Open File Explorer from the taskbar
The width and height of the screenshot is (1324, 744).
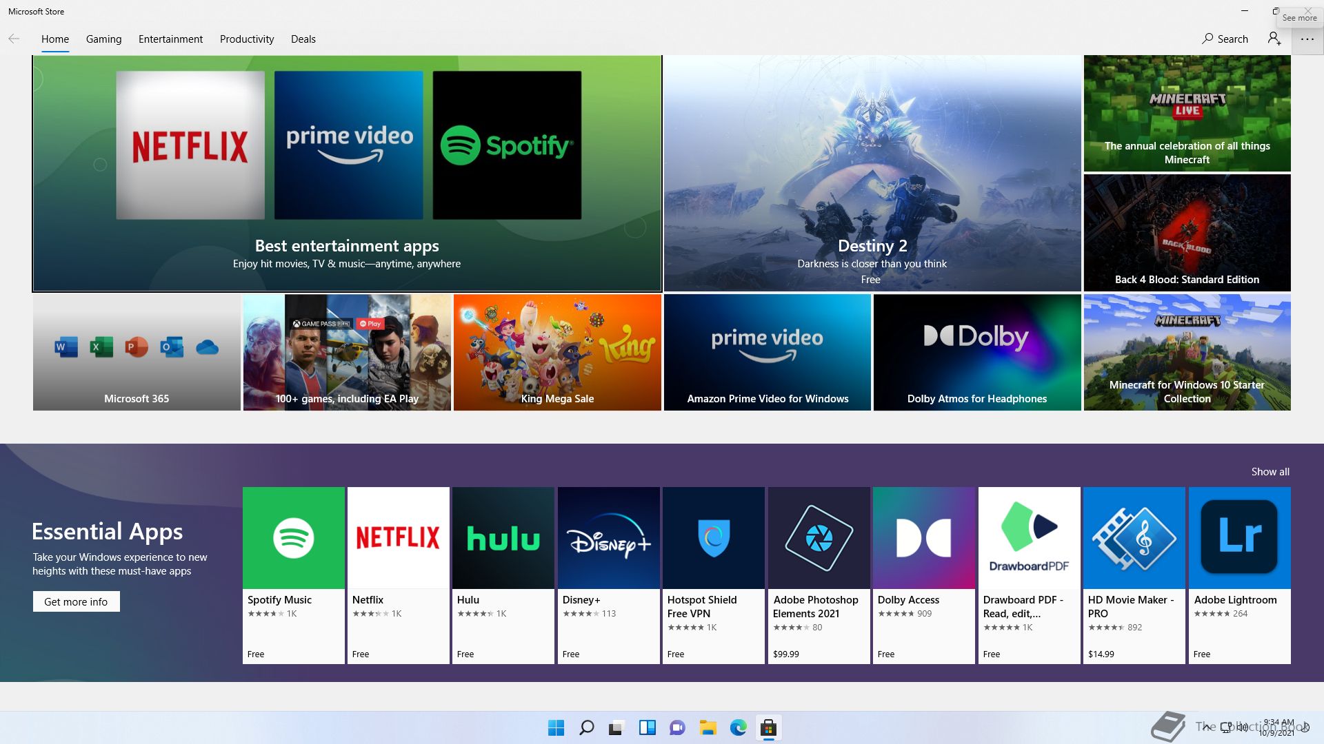pyautogui.click(x=708, y=727)
